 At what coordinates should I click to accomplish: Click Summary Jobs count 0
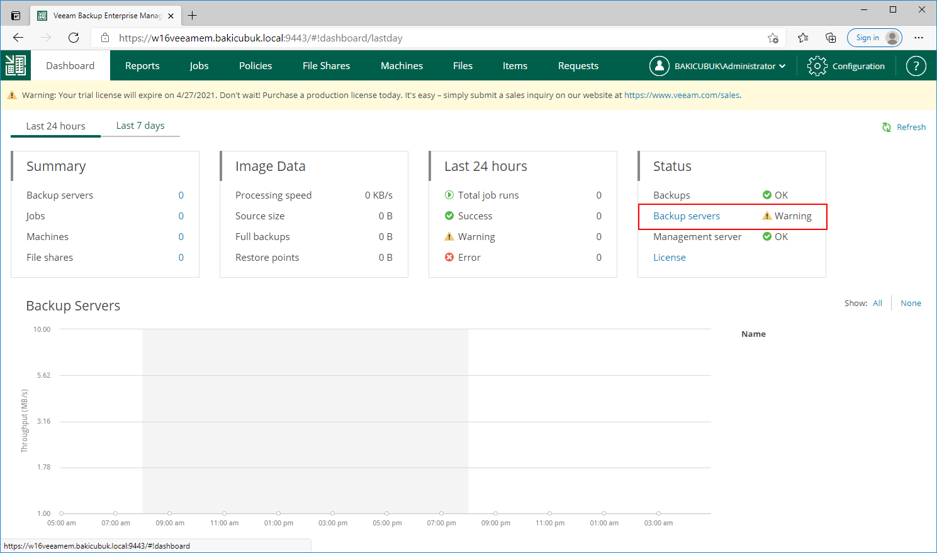pyautogui.click(x=181, y=216)
